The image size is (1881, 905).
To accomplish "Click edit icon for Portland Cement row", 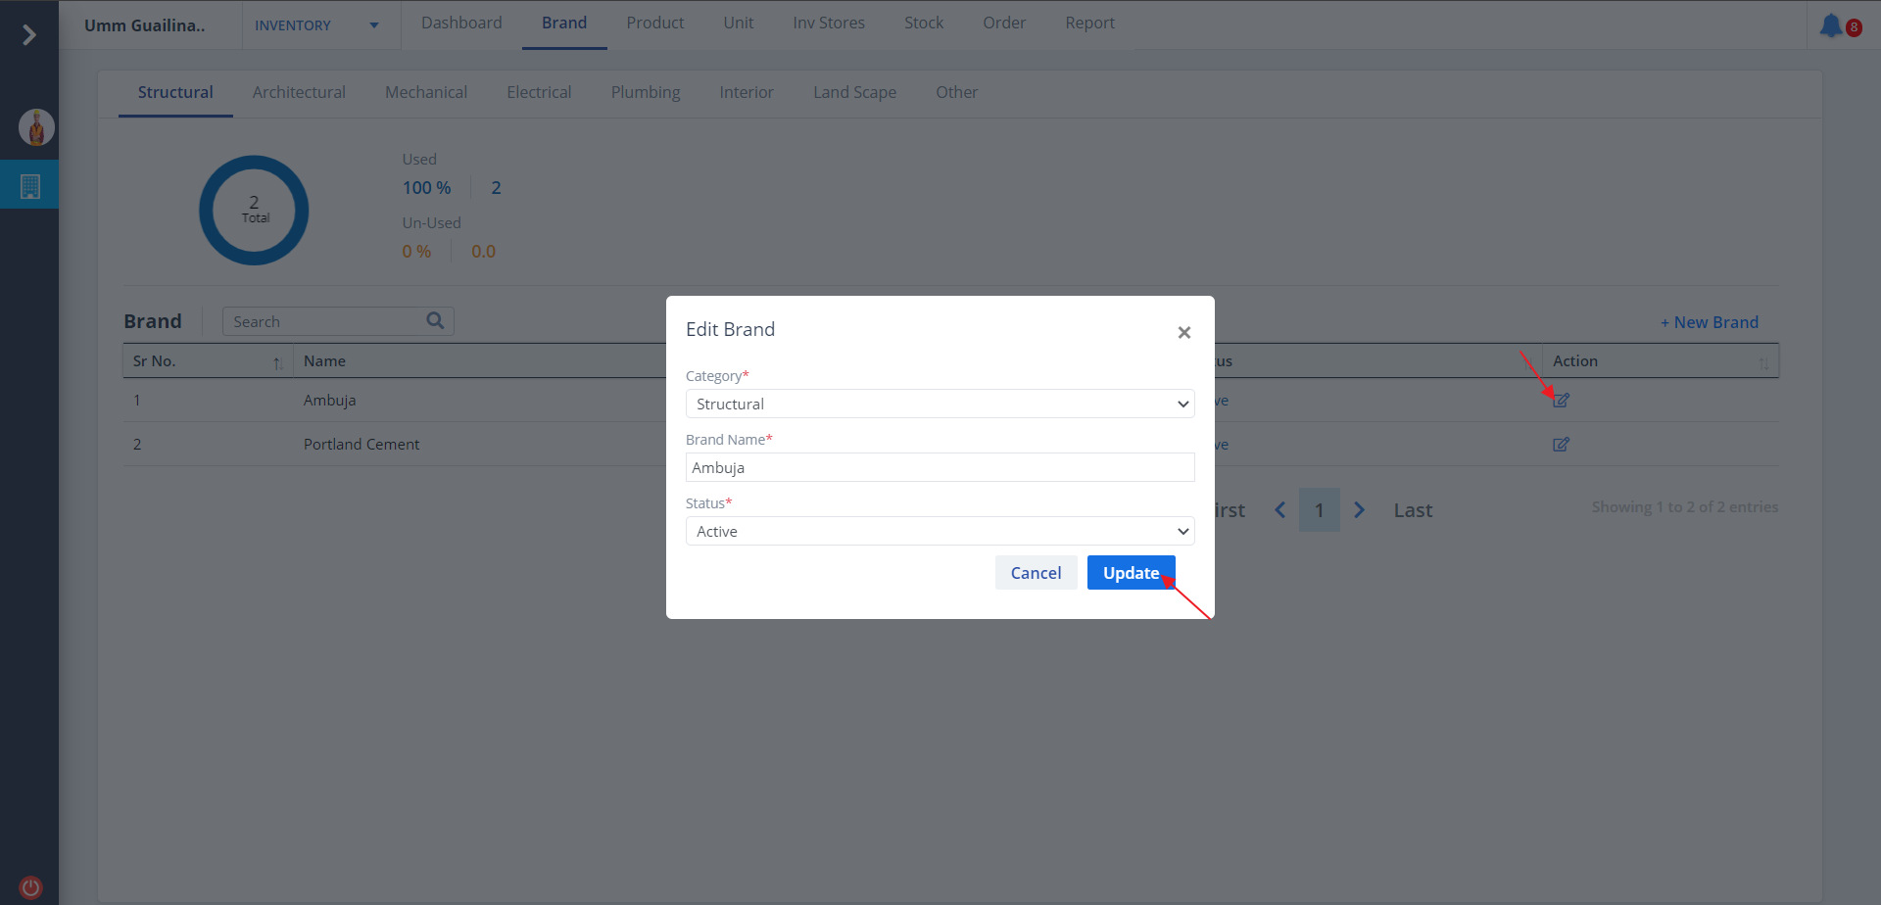I will point(1561,445).
